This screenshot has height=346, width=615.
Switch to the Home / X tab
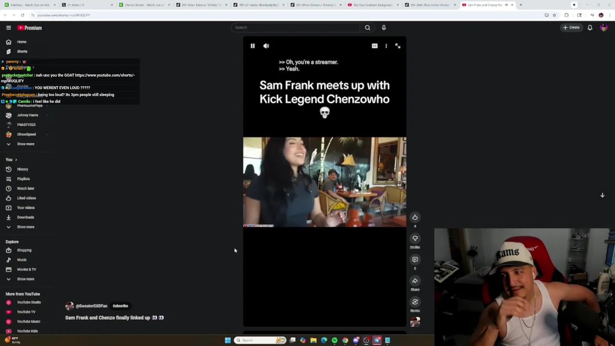(x=86, y=5)
